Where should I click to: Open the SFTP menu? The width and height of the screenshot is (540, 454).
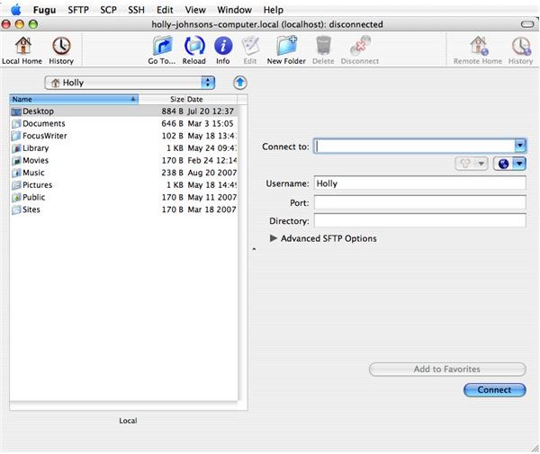pyautogui.click(x=78, y=10)
